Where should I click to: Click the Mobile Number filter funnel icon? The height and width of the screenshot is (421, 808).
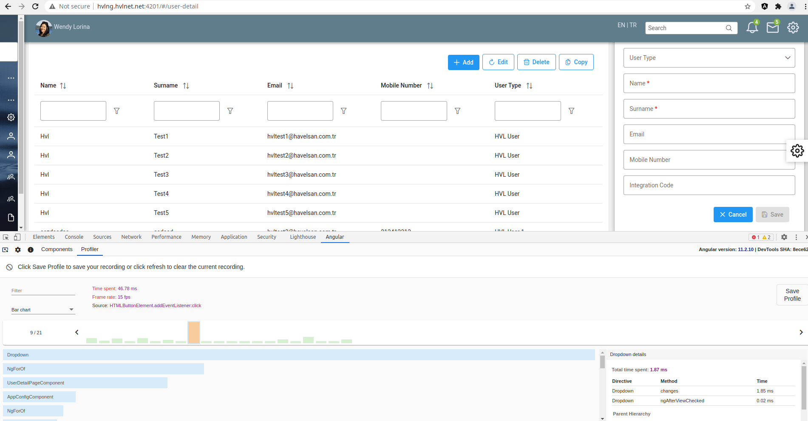[x=457, y=111]
